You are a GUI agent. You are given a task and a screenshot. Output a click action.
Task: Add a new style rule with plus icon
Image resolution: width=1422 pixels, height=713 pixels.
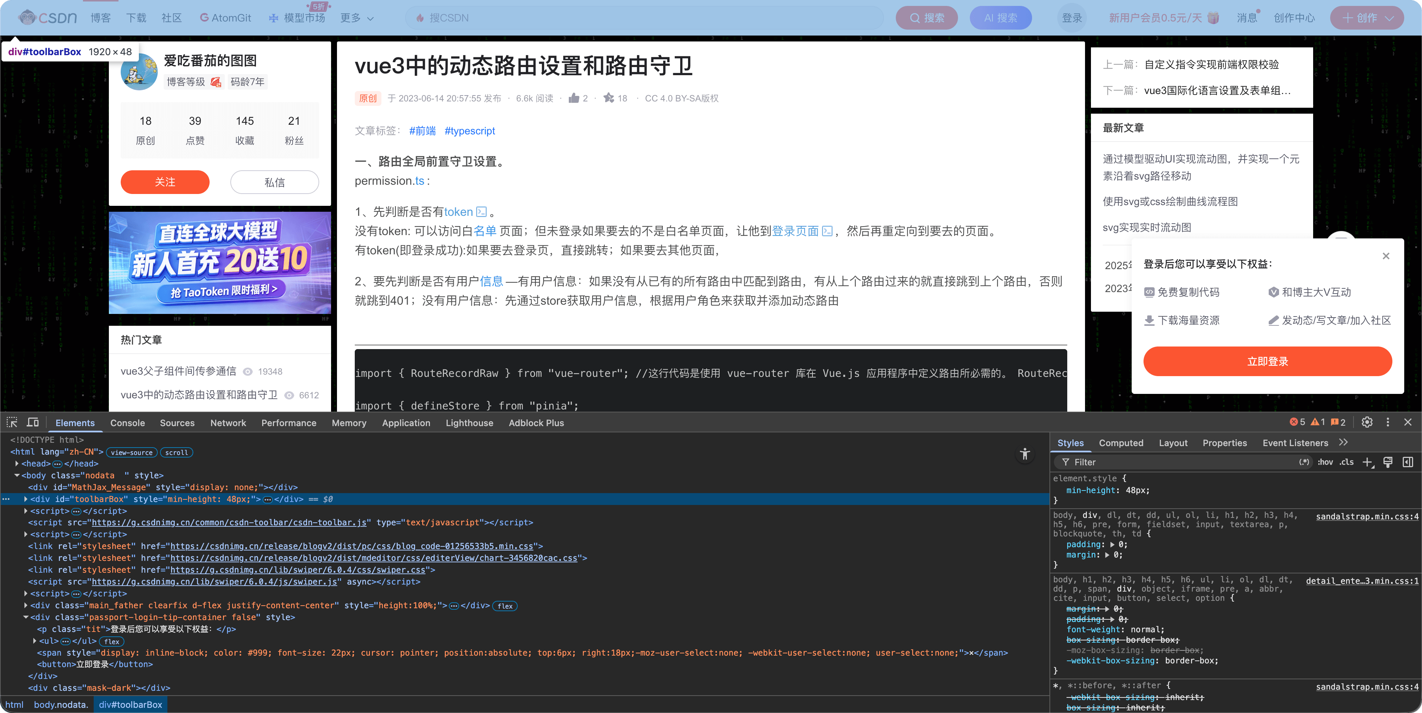click(1367, 462)
